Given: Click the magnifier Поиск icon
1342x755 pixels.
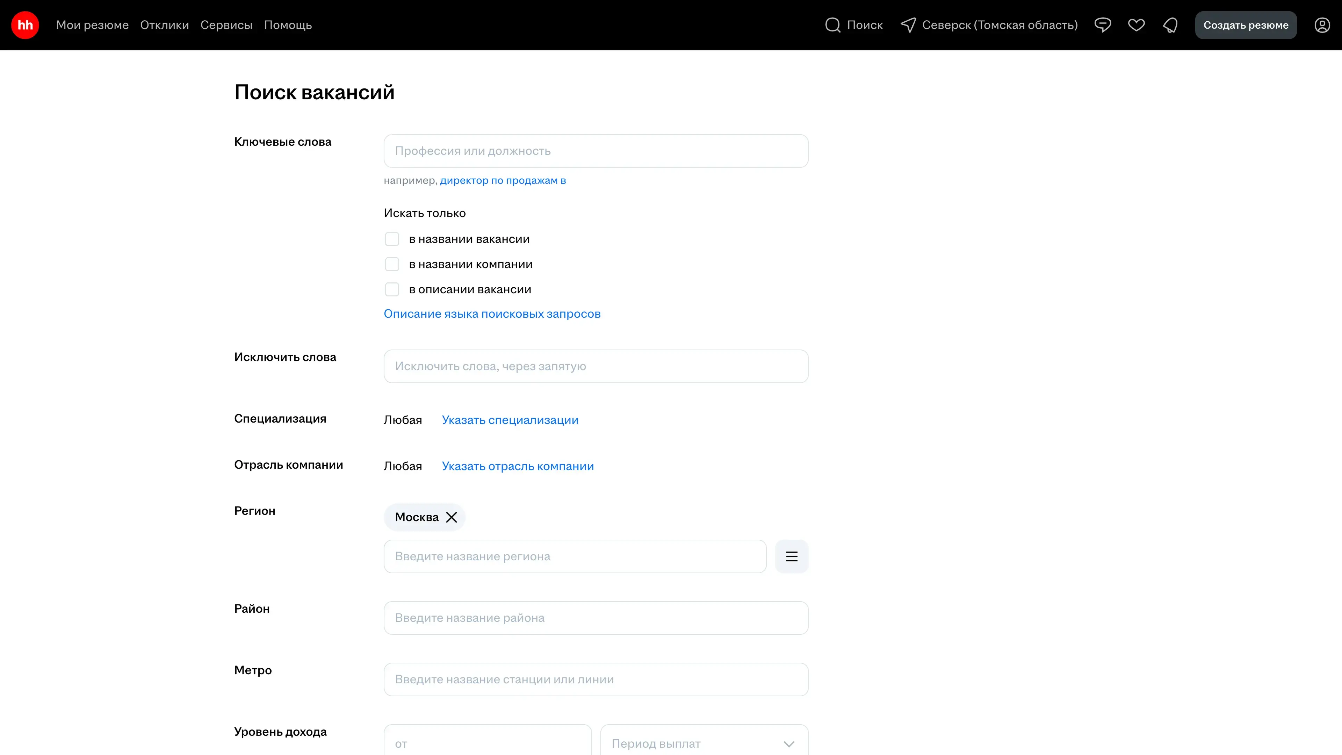Looking at the screenshot, I should click(x=832, y=25).
